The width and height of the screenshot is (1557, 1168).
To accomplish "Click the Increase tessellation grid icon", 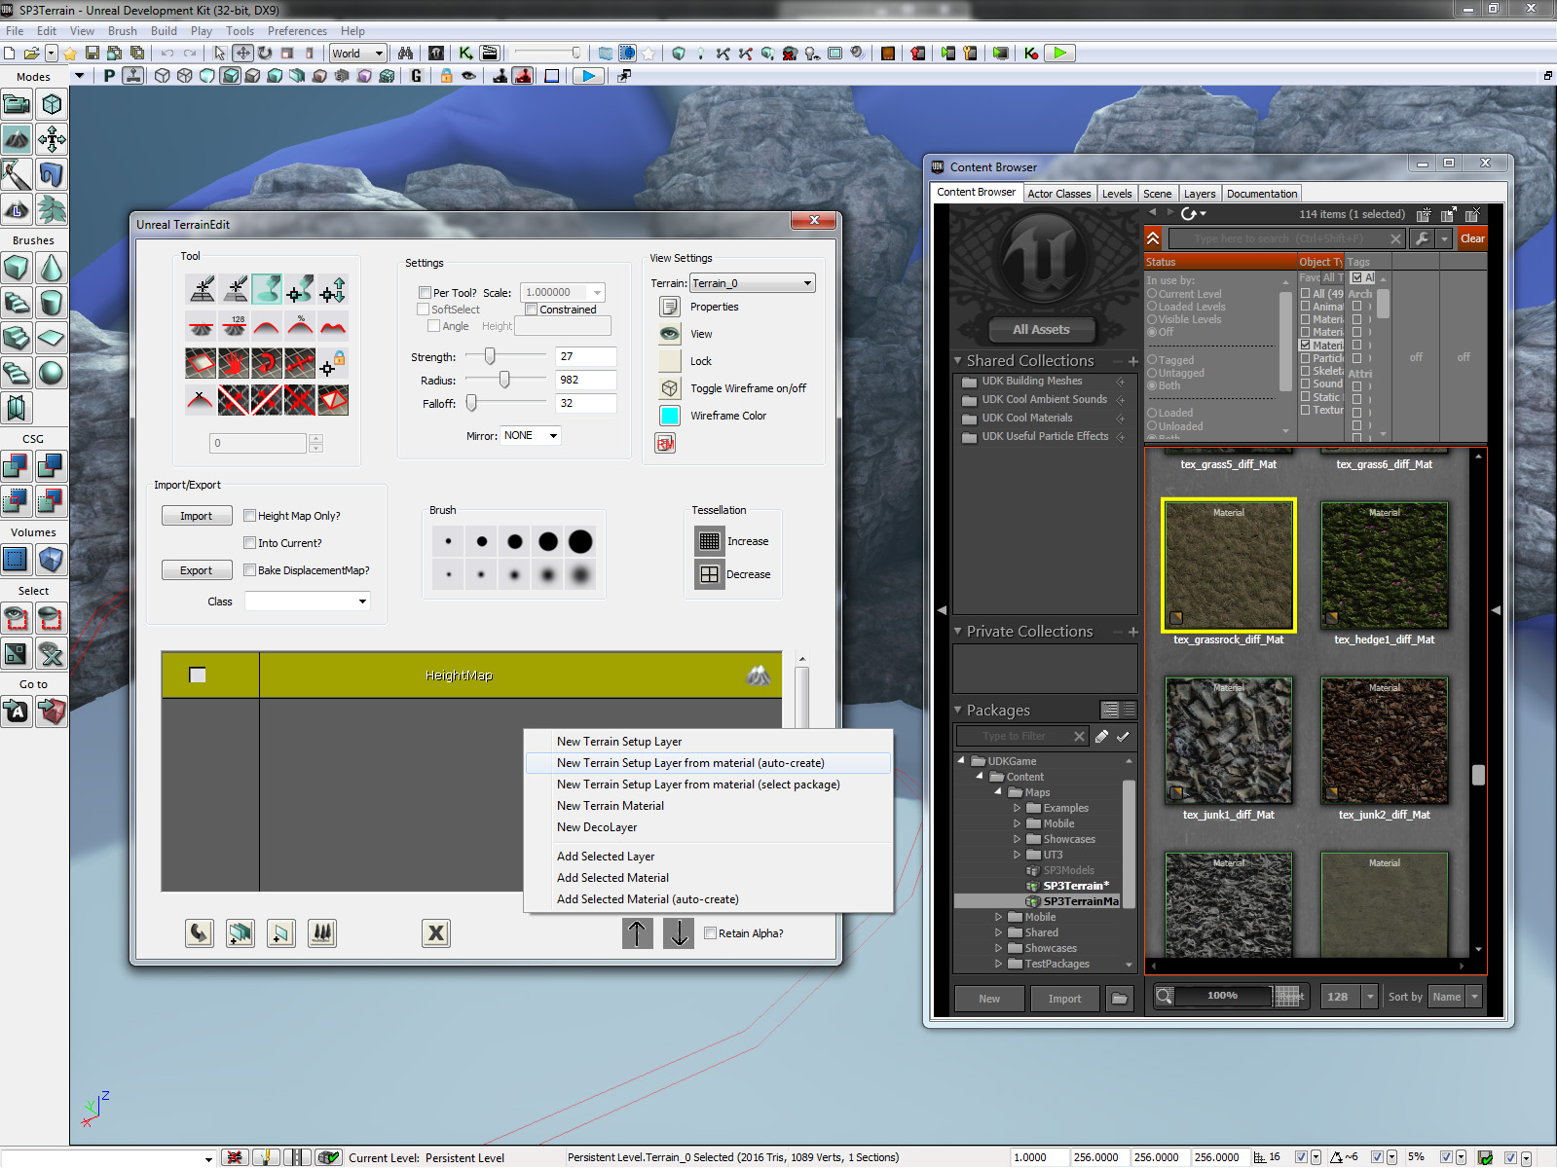I will 709,541.
